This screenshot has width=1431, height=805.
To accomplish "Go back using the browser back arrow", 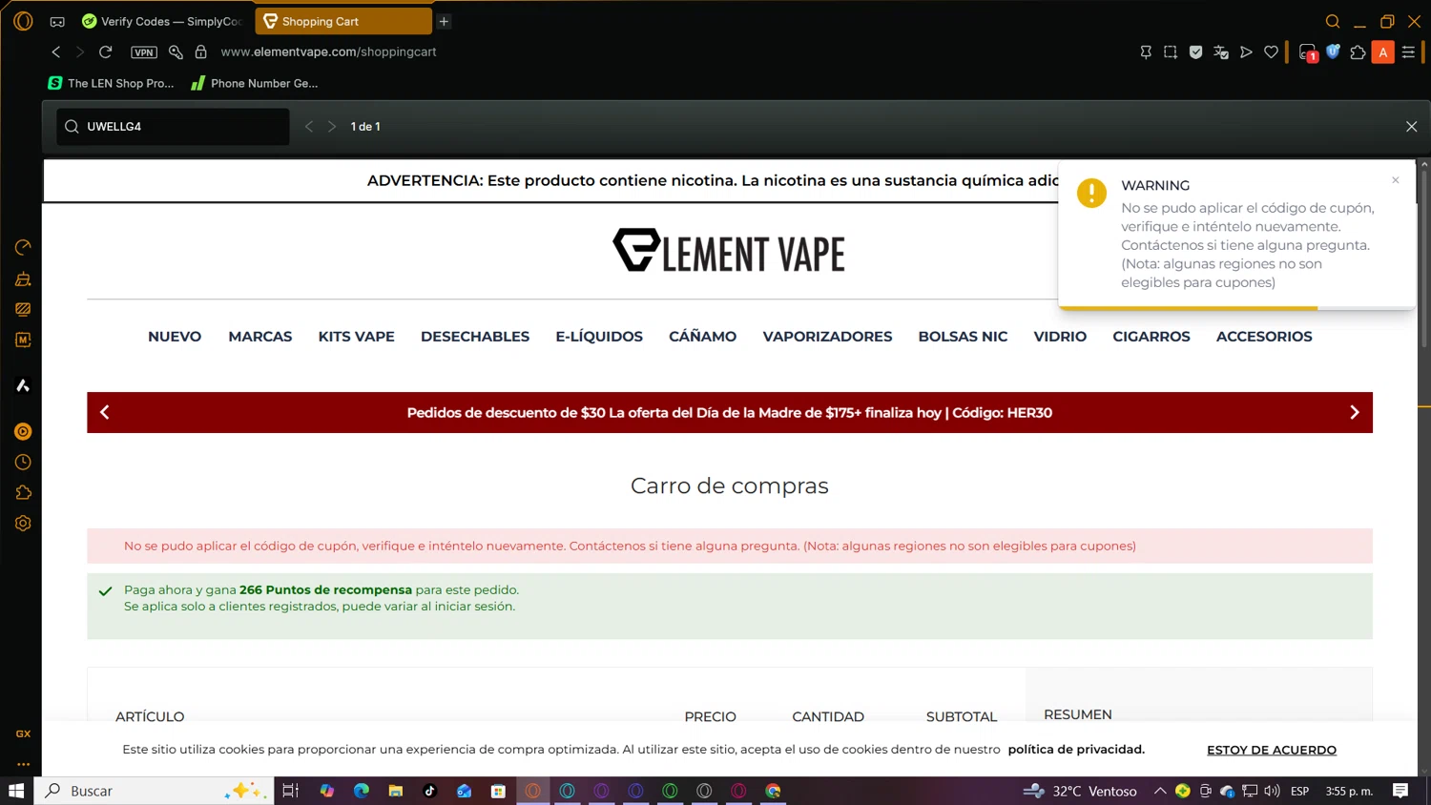I will click(x=55, y=52).
